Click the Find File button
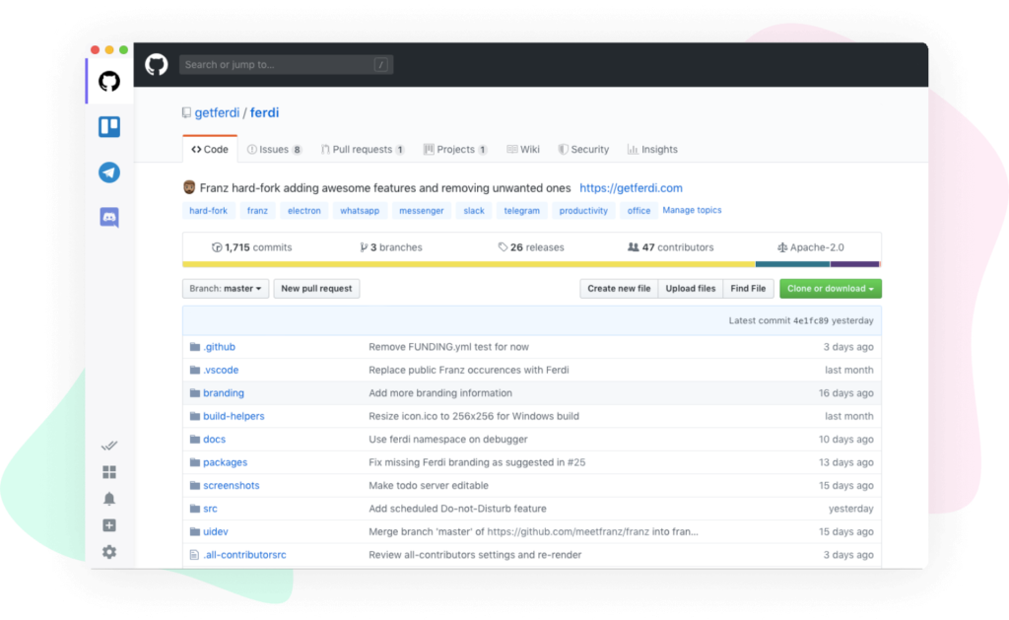 (749, 289)
